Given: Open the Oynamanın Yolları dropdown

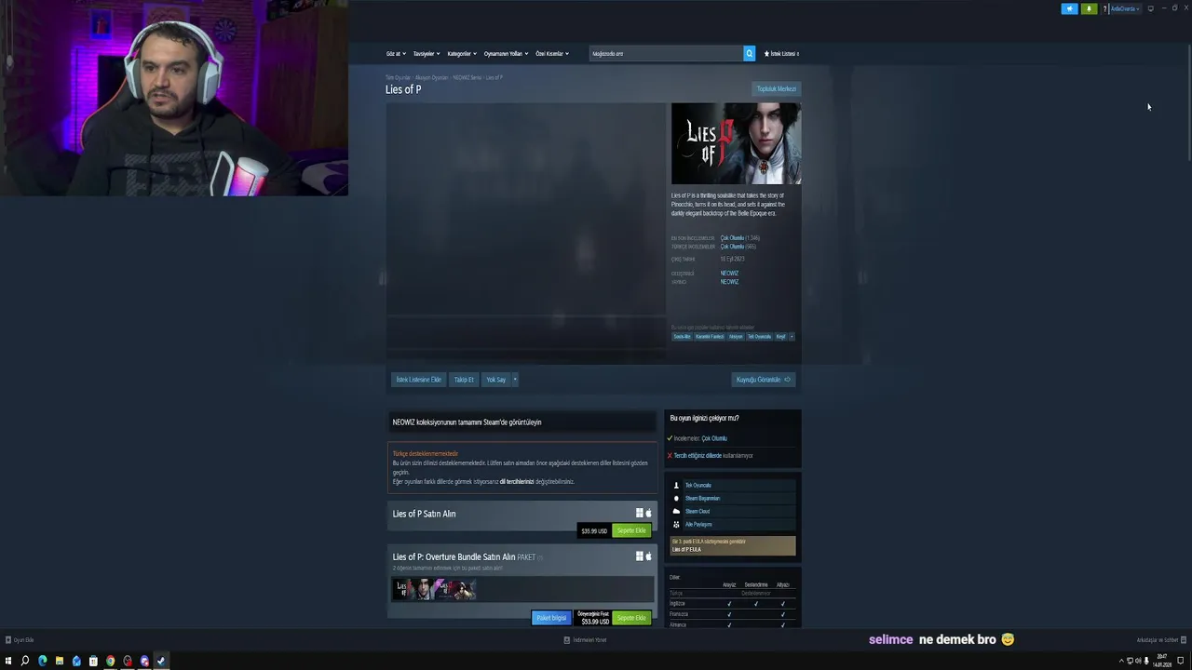Looking at the screenshot, I should tap(506, 53).
